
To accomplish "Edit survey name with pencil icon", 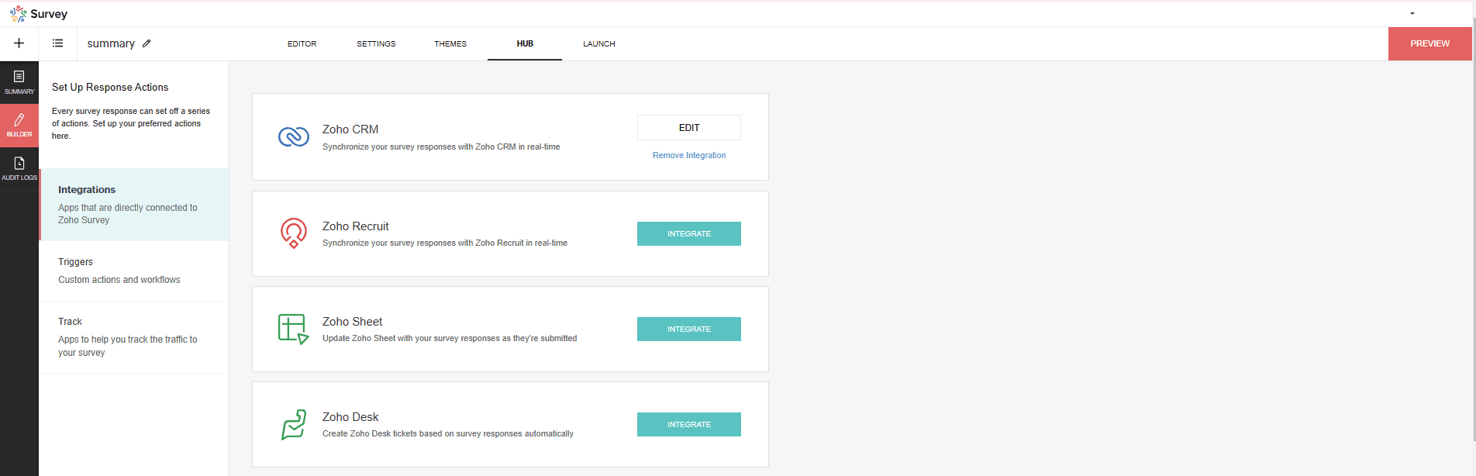I will click(147, 43).
